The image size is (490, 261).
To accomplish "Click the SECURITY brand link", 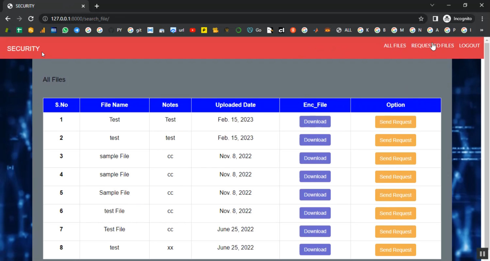I will pos(24,49).
